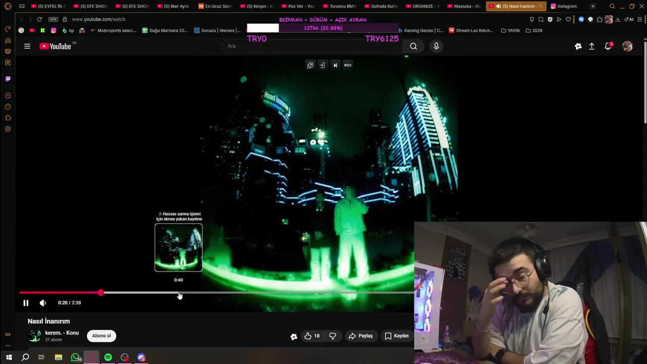Expand the YAYIN bookmarks folder

[510, 30]
